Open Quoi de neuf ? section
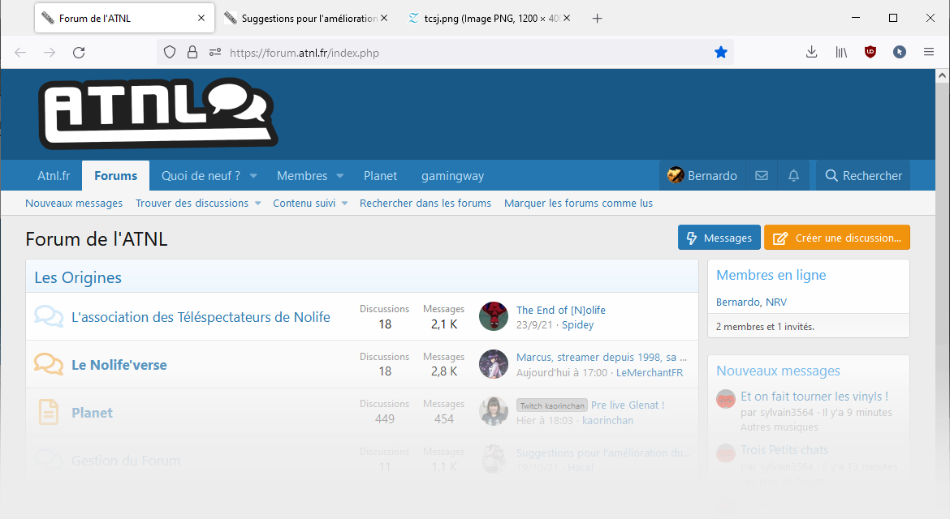This screenshot has height=519, width=950. tap(201, 175)
